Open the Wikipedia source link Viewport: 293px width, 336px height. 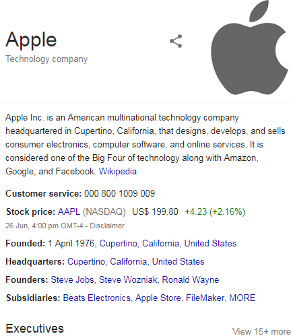pyautogui.click(x=118, y=172)
